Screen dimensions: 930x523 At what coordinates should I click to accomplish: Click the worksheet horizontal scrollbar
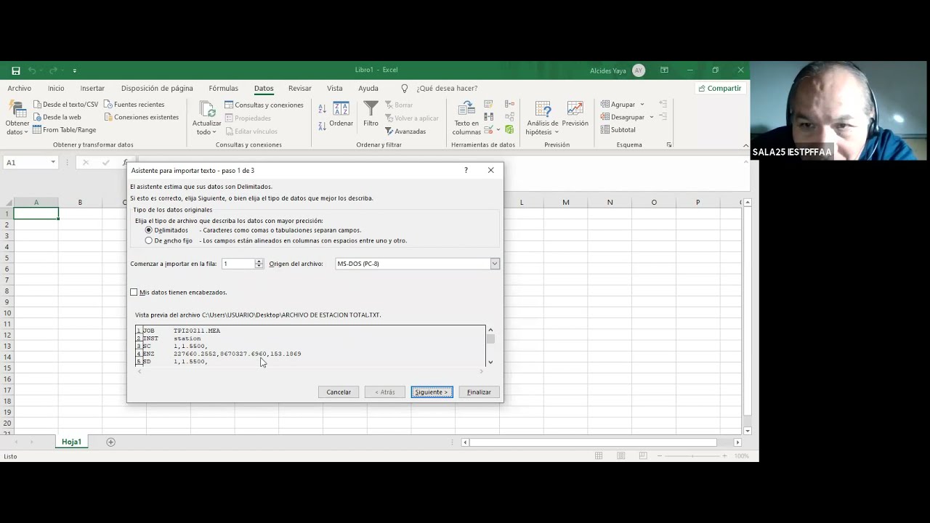593,442
